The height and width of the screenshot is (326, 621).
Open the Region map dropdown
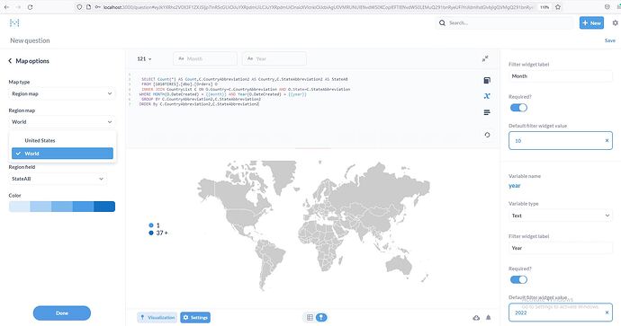pyautogui.click(x=62, y=122)
